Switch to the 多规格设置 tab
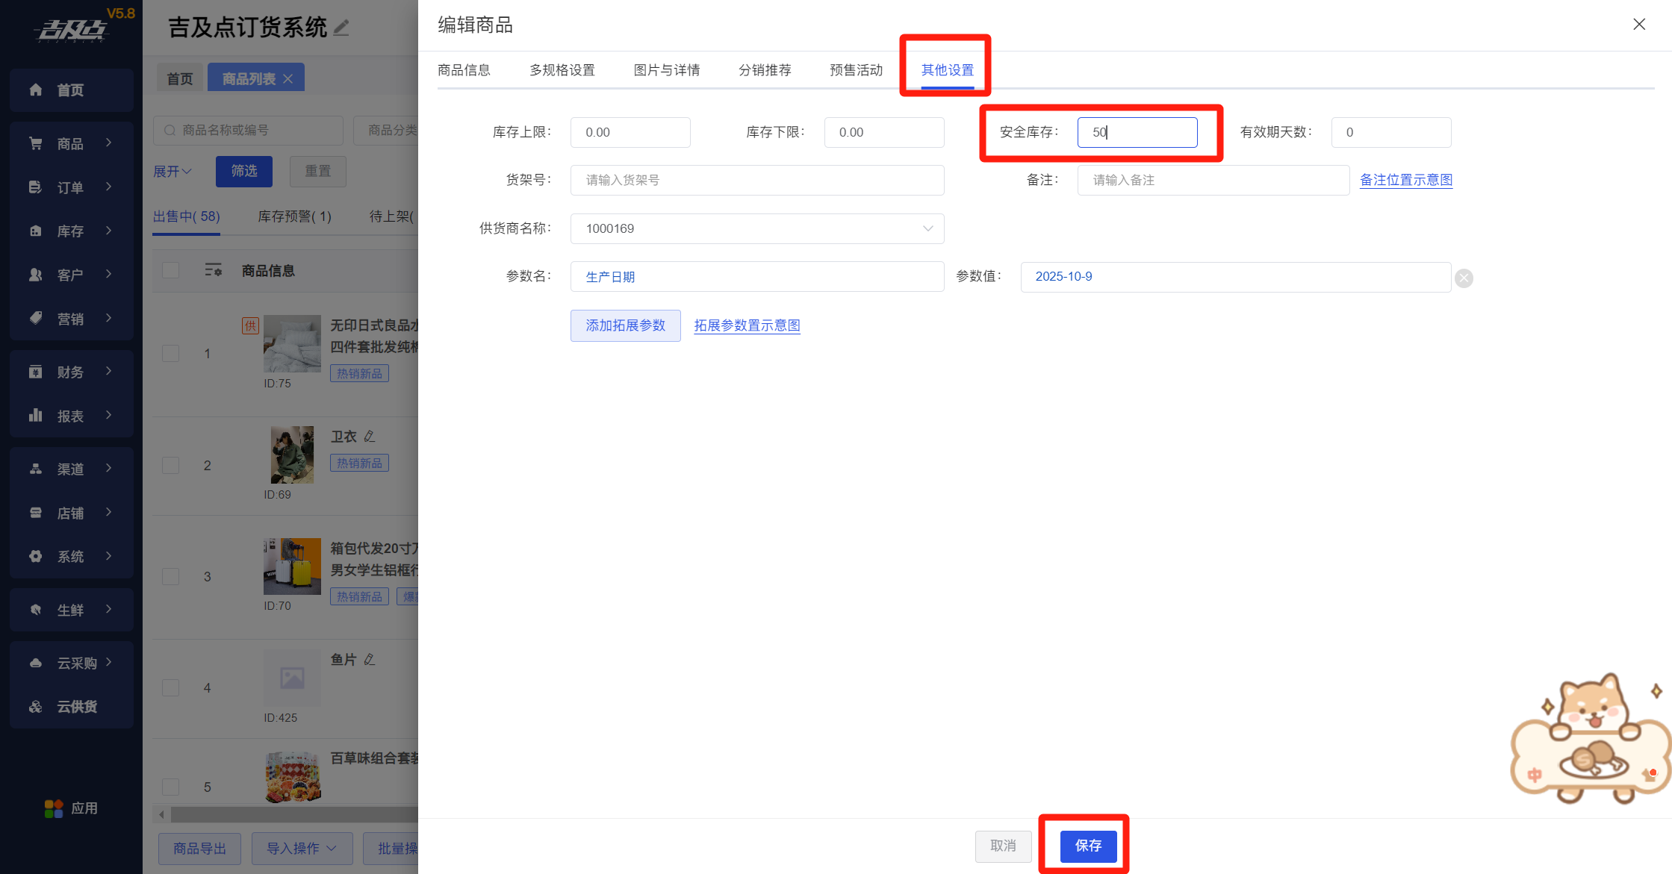1672x874 pixels. point(562,70)
